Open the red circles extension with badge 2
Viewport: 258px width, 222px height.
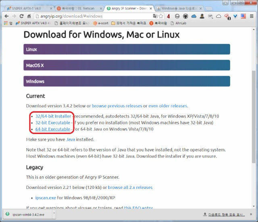click(x=227, y=17)
